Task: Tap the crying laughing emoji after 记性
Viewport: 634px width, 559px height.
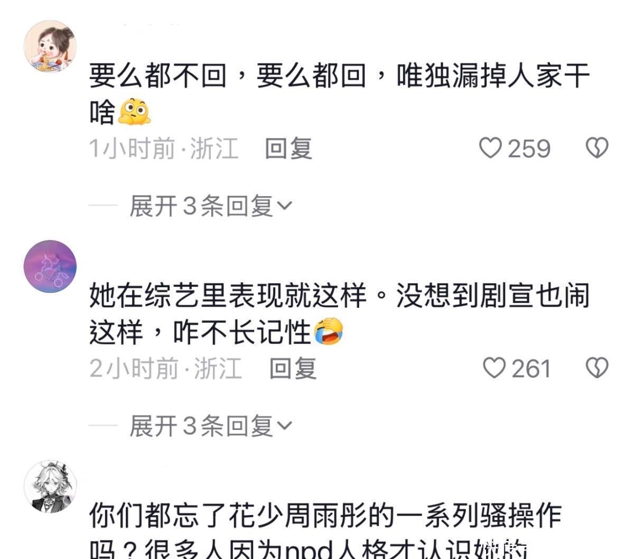Action: 329,332
